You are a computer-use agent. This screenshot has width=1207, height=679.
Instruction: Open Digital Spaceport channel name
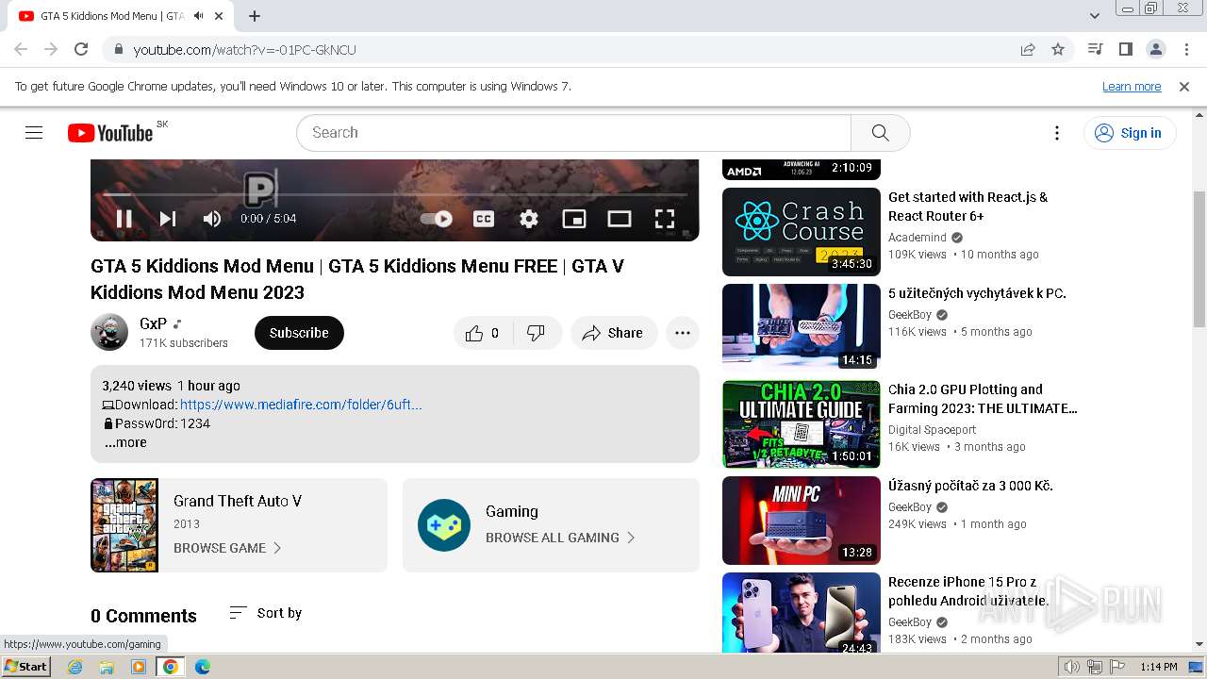pyautogui.click(x=933, y=430)
